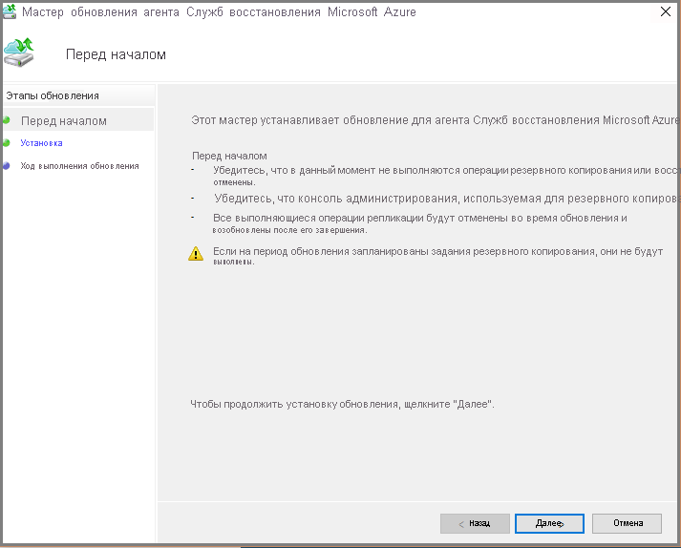Click the Далее (Next) button
Viewport: 681px width, 548px height.
(549, 523)
